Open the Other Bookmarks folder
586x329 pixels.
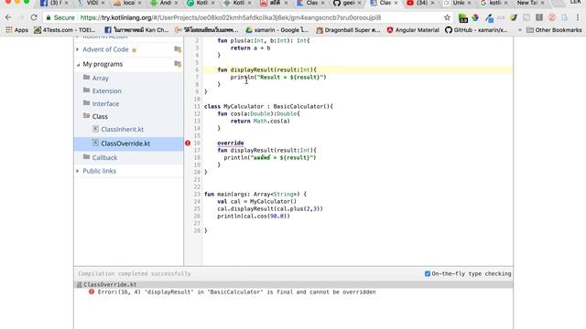pyautogui.click(x=554, y=30)
